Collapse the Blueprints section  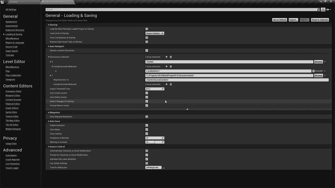tap(49, 113)
